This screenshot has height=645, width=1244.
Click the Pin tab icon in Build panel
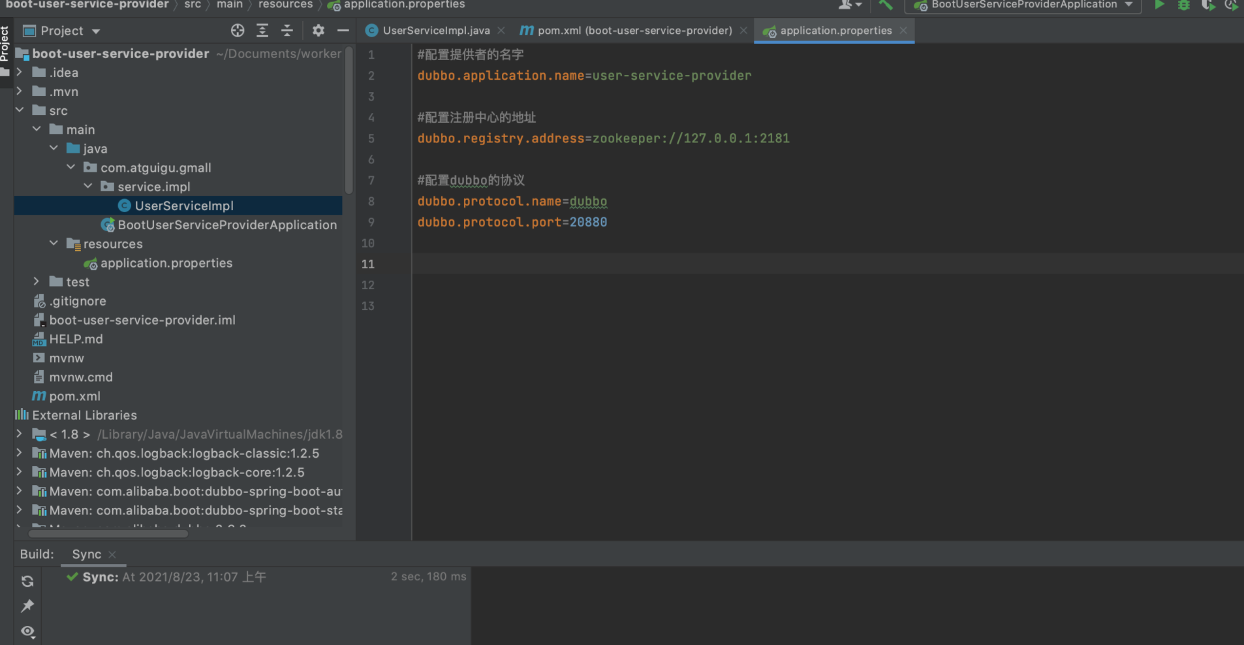[x=27, y=606]
